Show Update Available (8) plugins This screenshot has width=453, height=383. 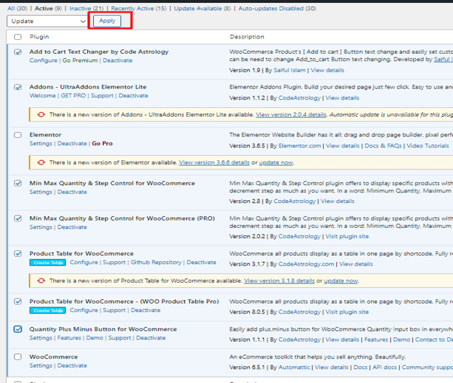click(x=202, y=8)
